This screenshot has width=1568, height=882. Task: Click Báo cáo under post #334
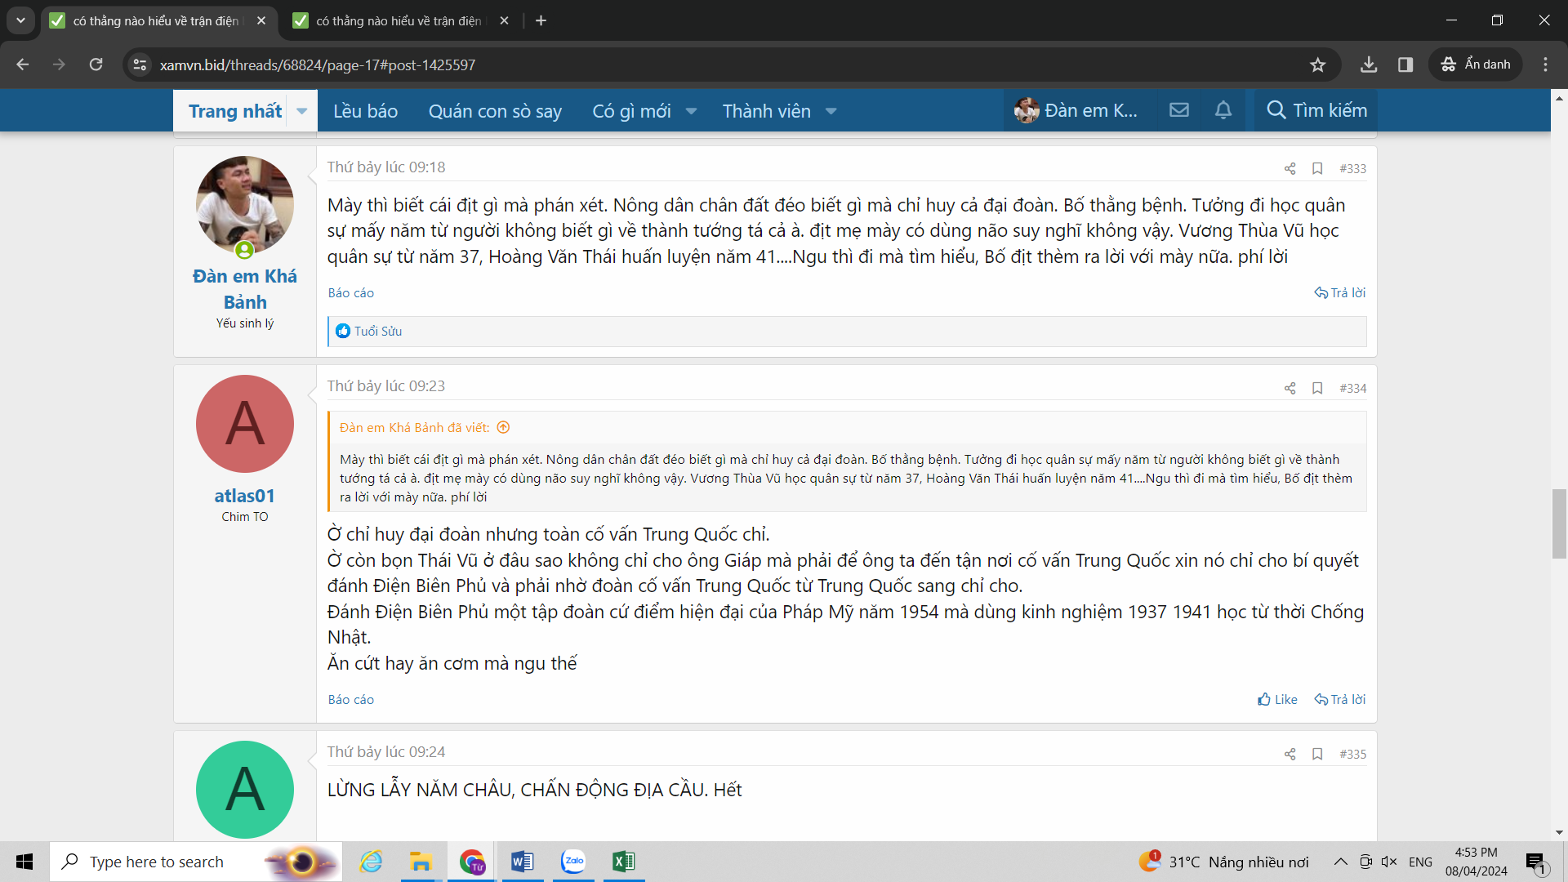pos(350,699)
